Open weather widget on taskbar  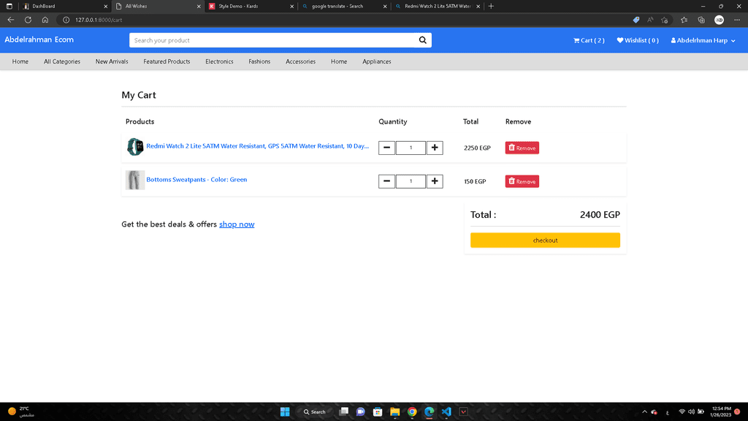(20, 412)
